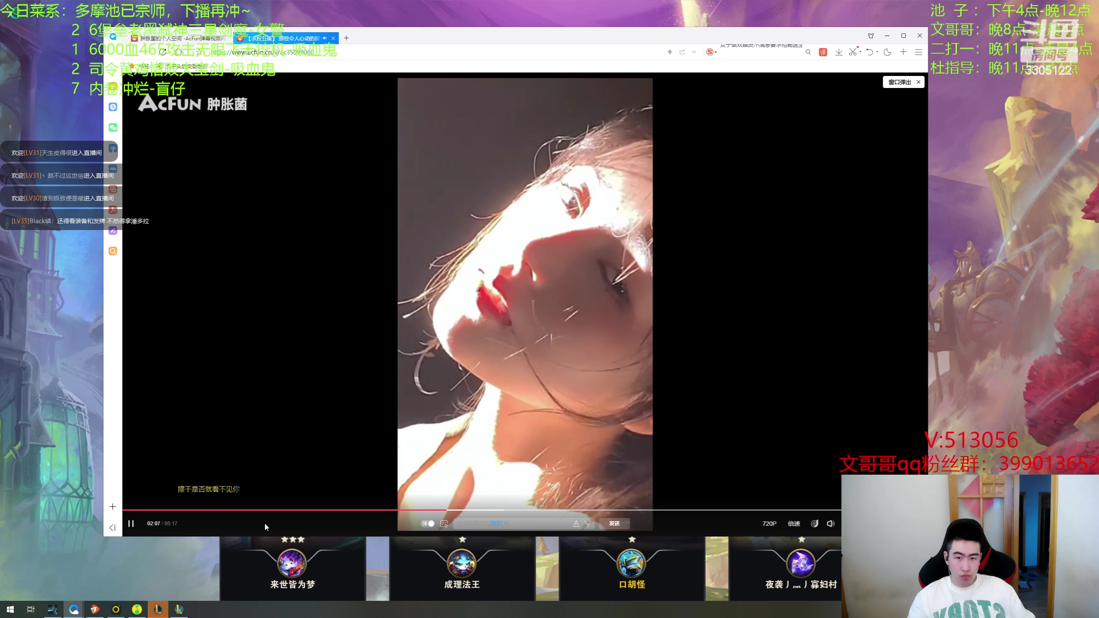Open danmaku list settings icon
1099x618 pixels.
pos(444,523)
